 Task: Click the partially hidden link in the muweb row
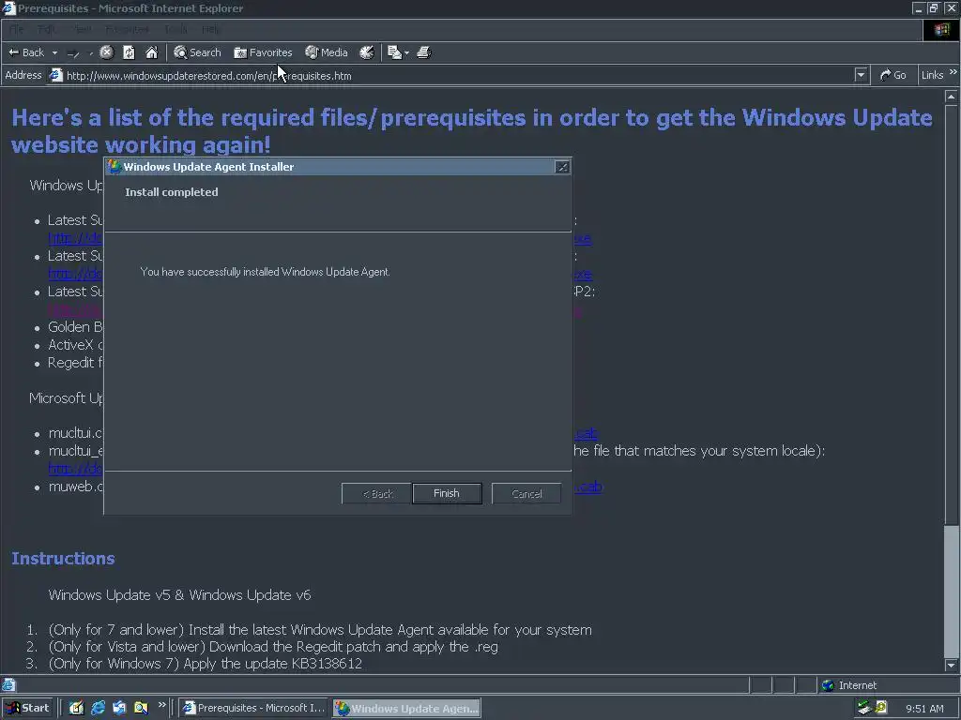coord(588,487)
